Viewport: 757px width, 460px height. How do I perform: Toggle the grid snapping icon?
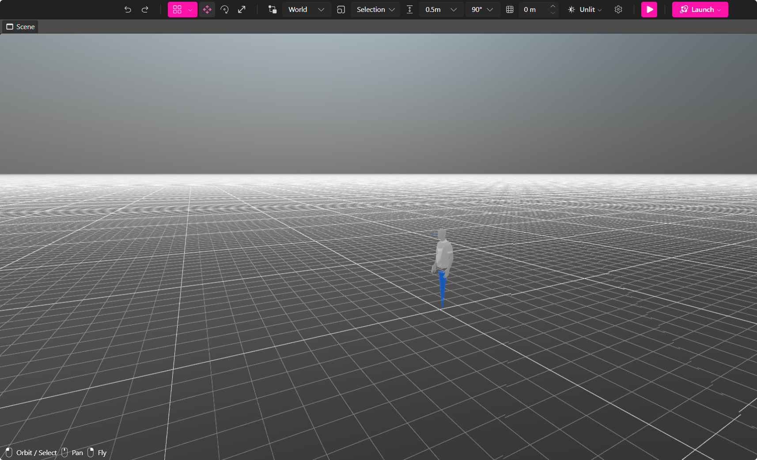pos(509,9)
